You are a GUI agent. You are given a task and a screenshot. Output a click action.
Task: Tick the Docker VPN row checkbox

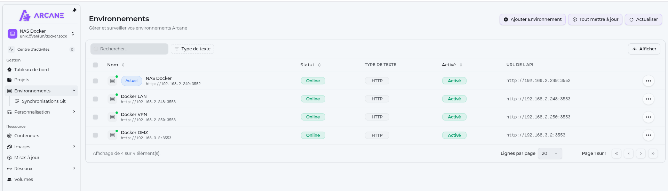click(x=95, y=117)
